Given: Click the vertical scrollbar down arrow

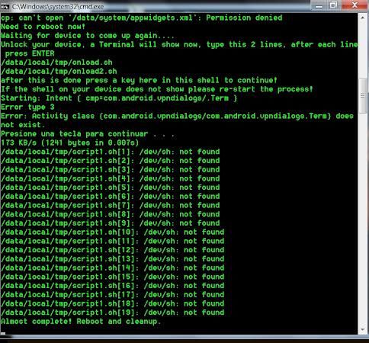Looking at the screenshot, I should click(x=363, y=330).
